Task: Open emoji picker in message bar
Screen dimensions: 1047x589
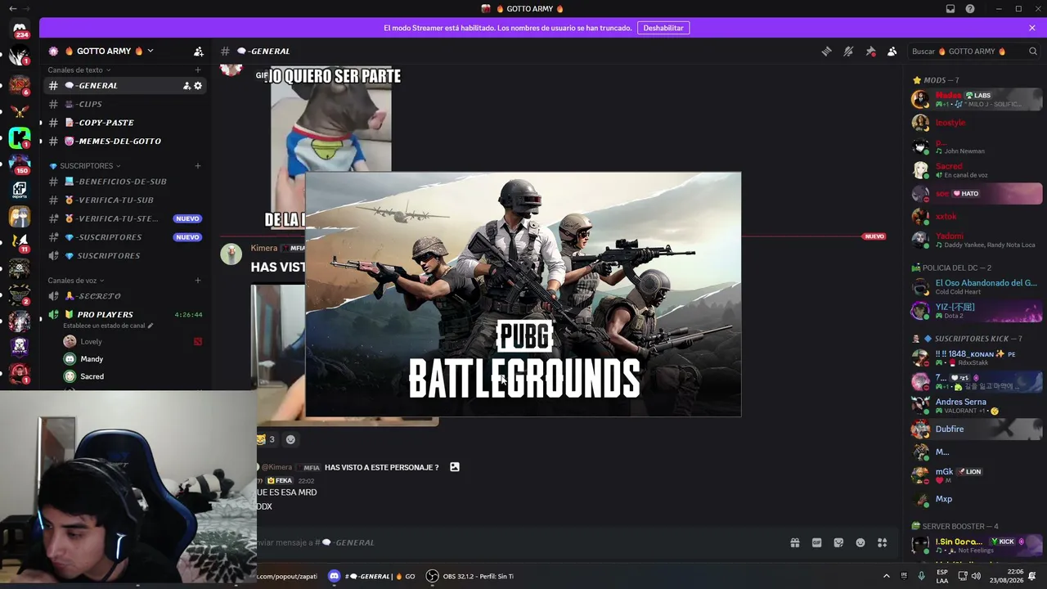Action: [861, 542]
